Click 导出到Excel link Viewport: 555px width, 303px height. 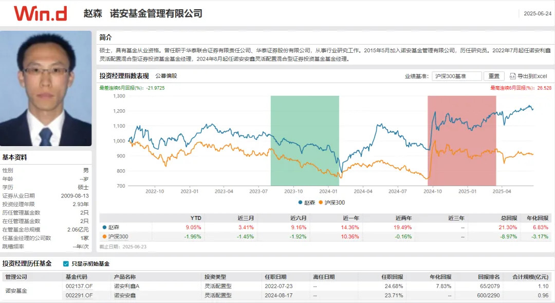(x=532, y=76)
